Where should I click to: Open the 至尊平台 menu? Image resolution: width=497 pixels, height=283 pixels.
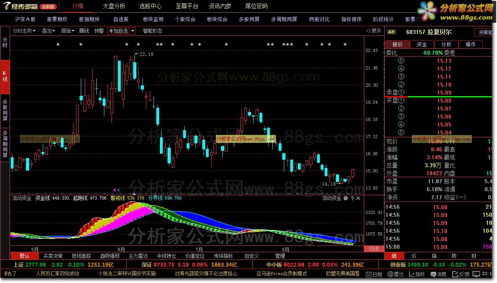click(187, 6)
